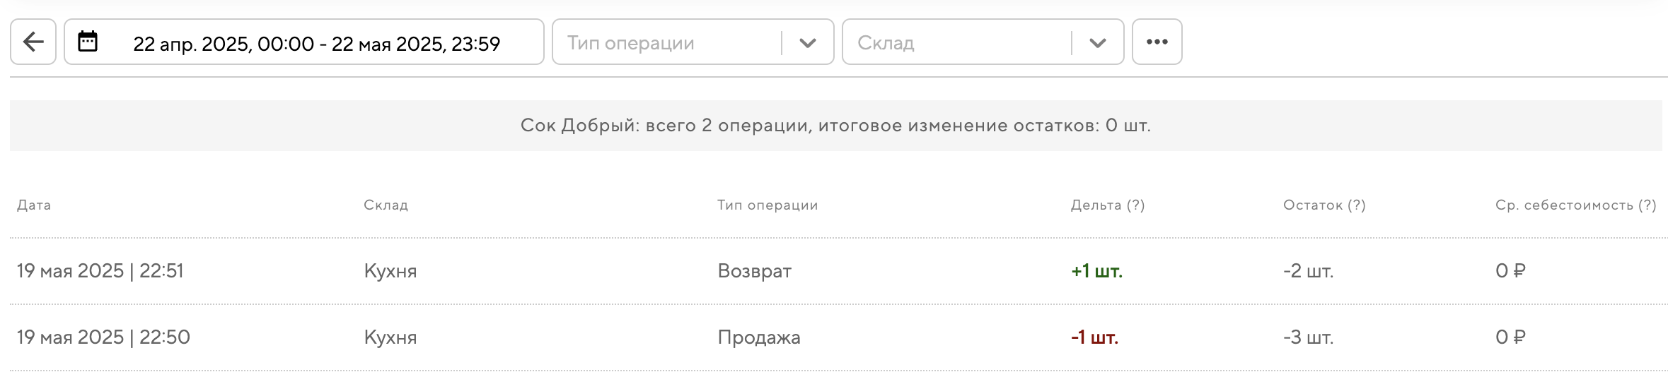
Task: Open the calendar icon date picker
Action: click(x=88, y=42)
